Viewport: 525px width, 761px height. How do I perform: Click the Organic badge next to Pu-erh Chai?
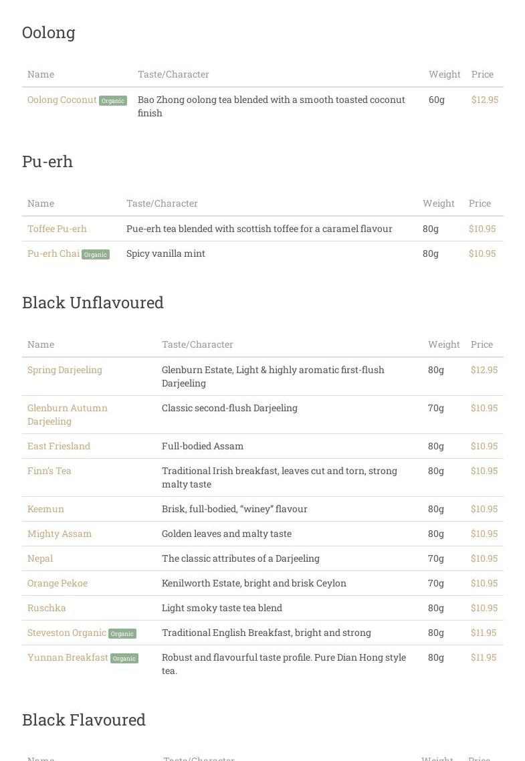tap(96, 255)
